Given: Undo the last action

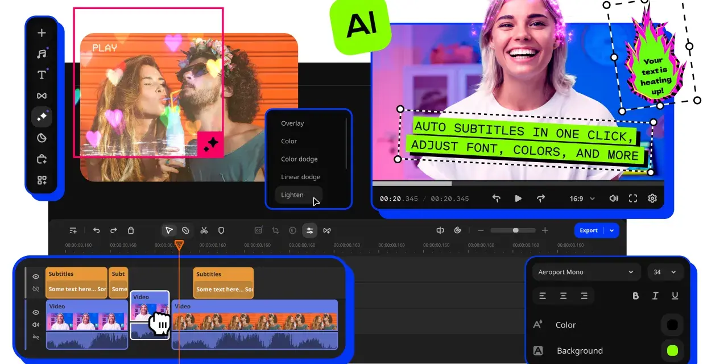Looking at the screenshot, I should pyautogui.click(x=96, y=230).
